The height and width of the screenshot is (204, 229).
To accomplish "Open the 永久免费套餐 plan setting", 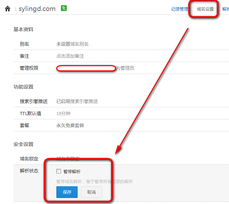I will point(70,125).
